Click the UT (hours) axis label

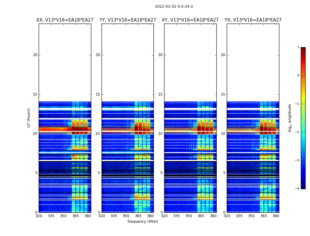[x=29, y=118]
